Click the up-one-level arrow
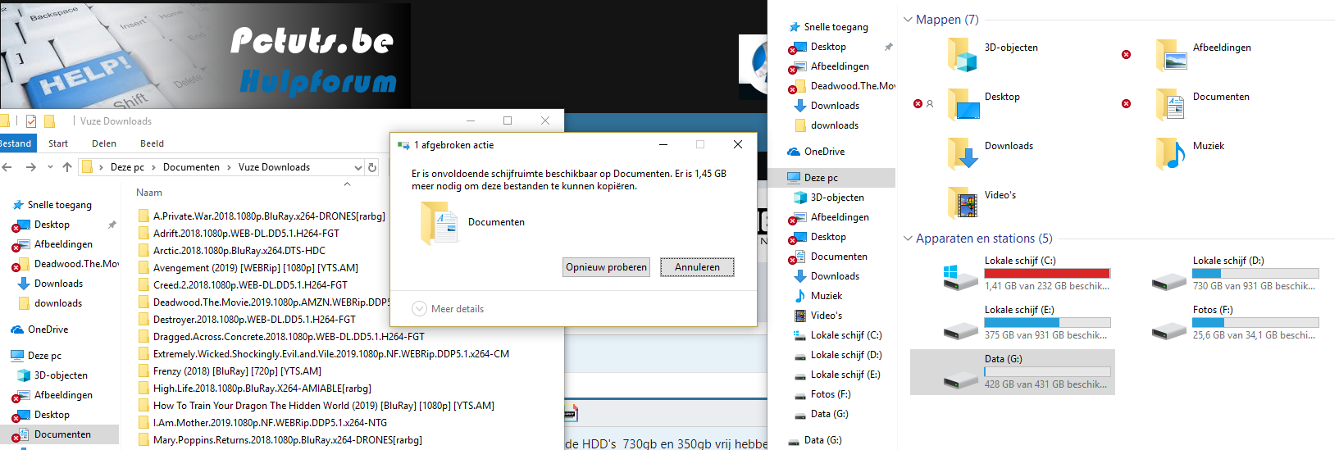Image resolution: width=1339 pixels, height=450 pixels. 67,167
